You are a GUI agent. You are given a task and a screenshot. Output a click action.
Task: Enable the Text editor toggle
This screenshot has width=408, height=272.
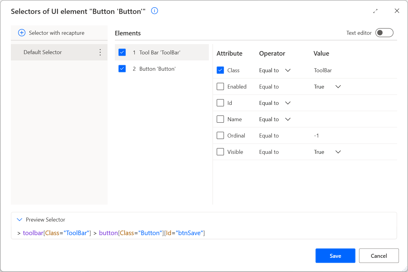click(x=384, y=33)
